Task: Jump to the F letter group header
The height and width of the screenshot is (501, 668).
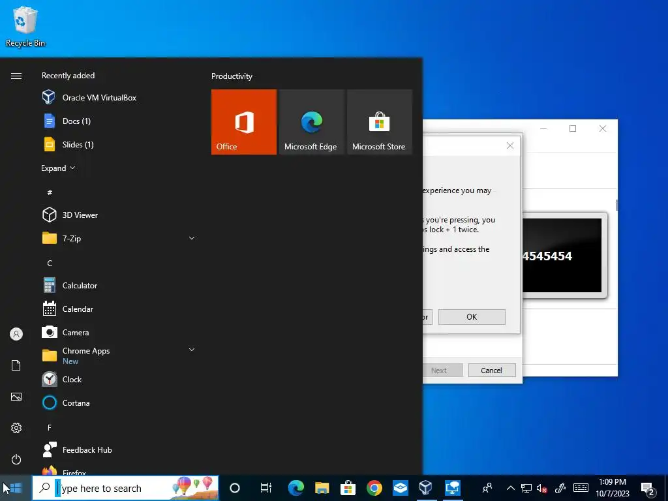Action: tap(50, 427)
